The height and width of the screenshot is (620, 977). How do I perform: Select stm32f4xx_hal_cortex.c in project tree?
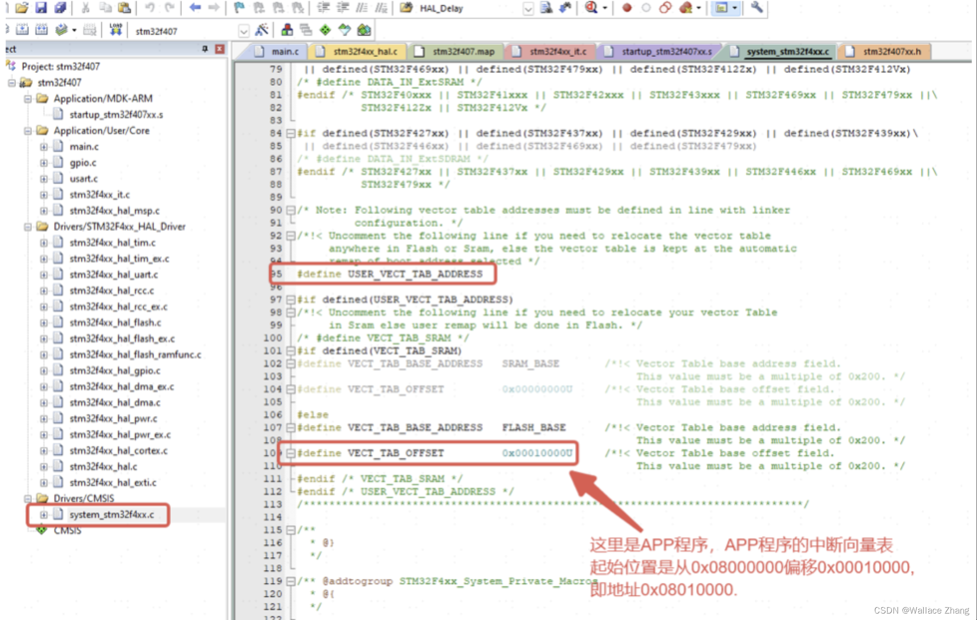pyautogui.click(x=119, y=451)
